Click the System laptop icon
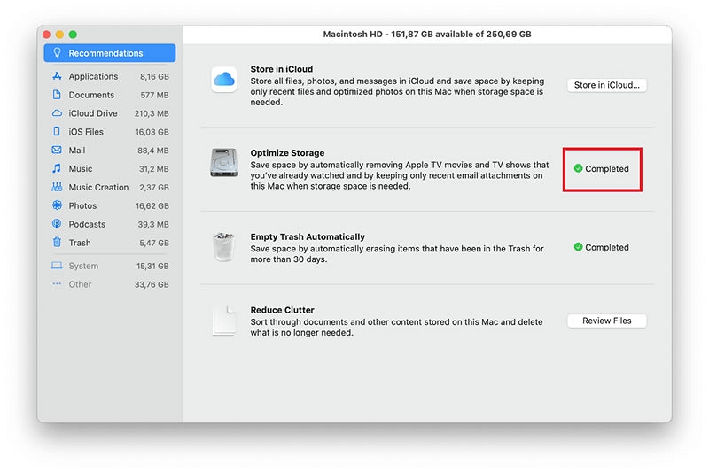Viewport: 709px width, 472px height. [x=57, y=266]
